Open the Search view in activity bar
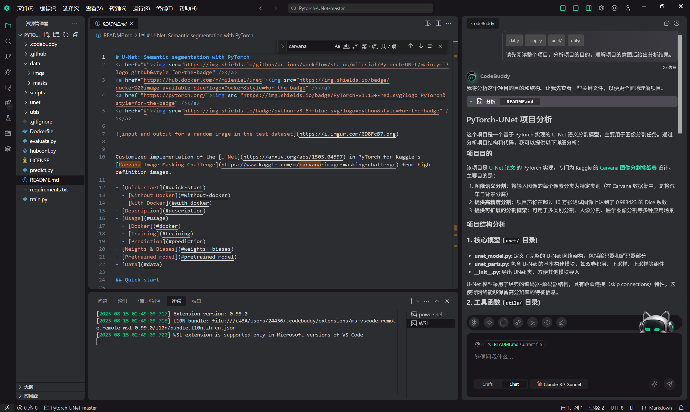 click(8, 41)
